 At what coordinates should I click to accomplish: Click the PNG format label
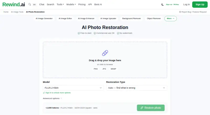[x=96, y=69]
